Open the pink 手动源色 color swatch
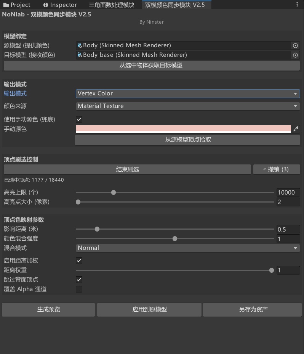The height and width of the screenshot is (354, 304). point(184,129)
